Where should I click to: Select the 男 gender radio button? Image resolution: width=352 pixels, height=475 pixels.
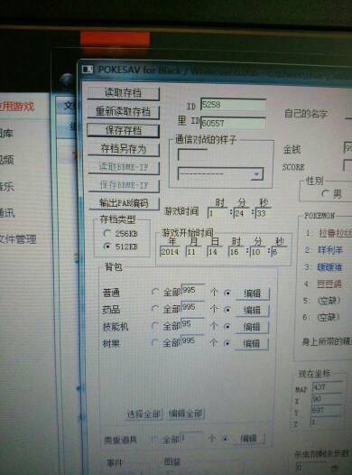click(325, 193)
